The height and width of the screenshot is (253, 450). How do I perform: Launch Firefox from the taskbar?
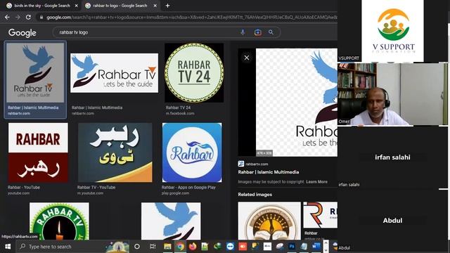[193, 247]
